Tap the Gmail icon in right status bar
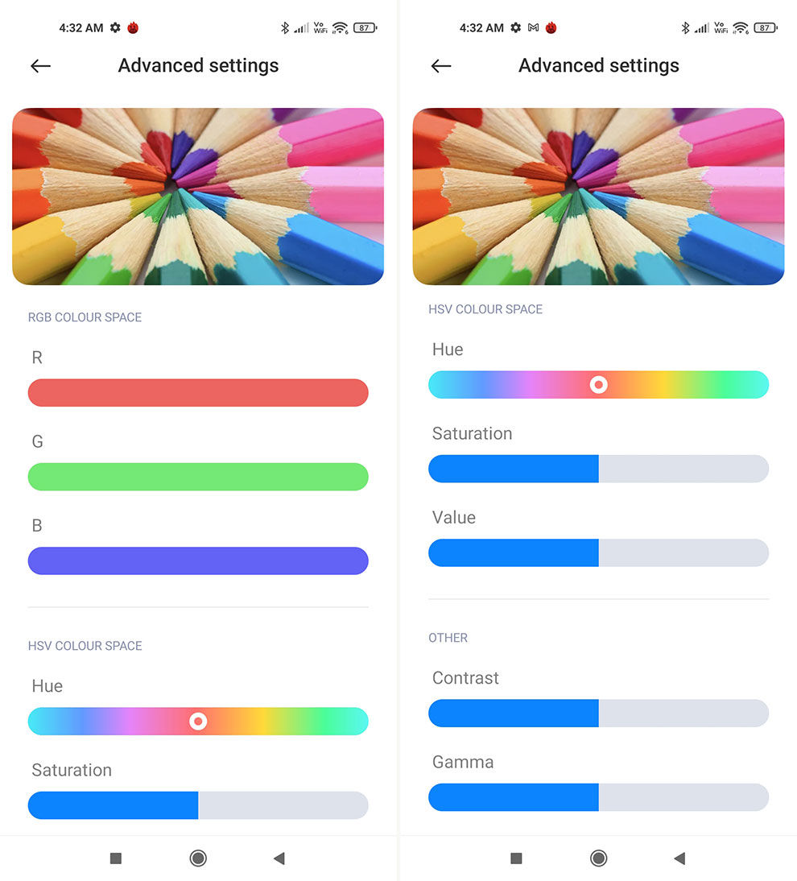This screenshot has height=881, width=797. tap(534, 27)
